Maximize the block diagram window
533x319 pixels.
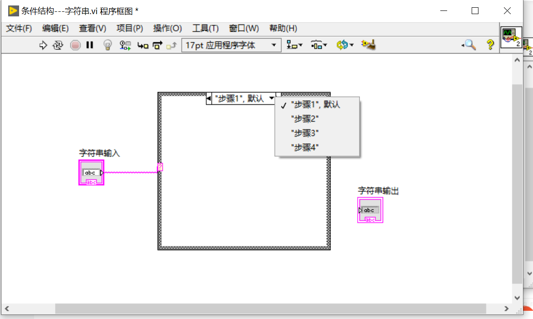tap(475, 11)
